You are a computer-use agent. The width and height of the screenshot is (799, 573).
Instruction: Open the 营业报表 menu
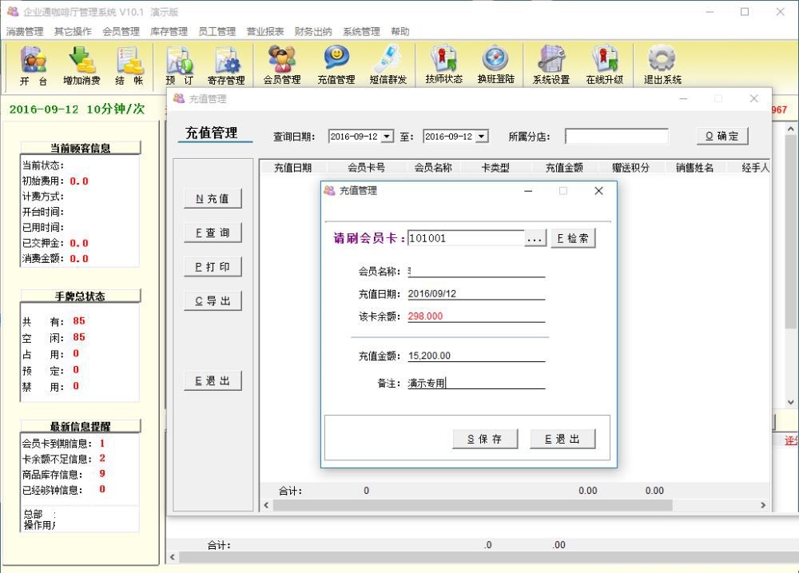[x=265, y=32]
